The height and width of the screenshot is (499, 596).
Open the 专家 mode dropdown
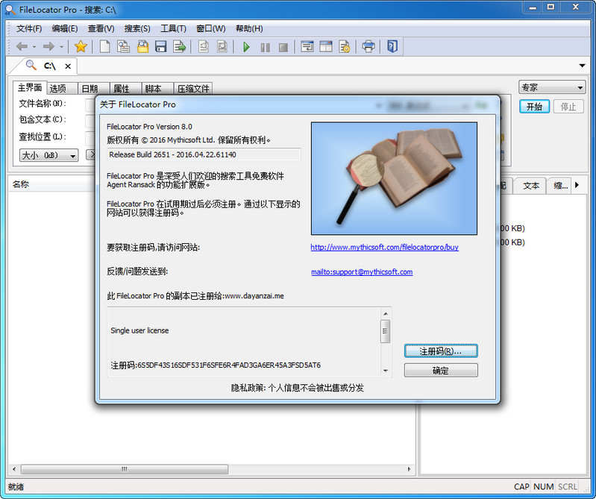tap(552, 87)
